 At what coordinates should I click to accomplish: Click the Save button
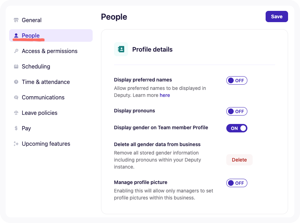coord(276,17)
